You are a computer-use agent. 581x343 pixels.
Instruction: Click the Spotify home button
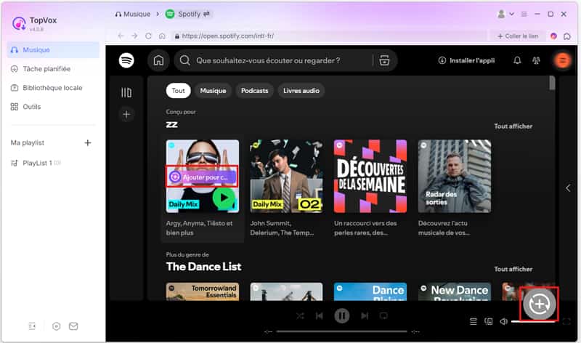158,60
